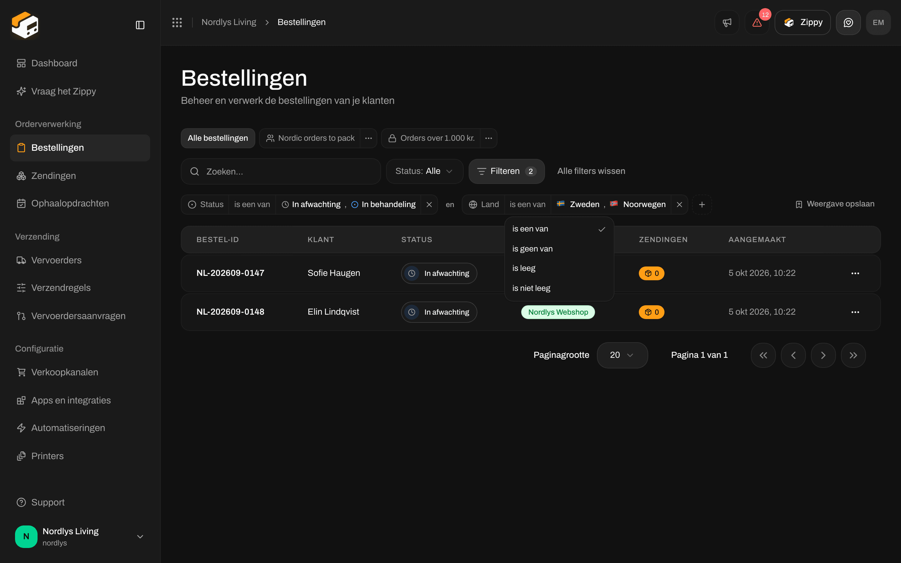Edit the Zweden, Noorwegen country values

[x=611, y=205]
